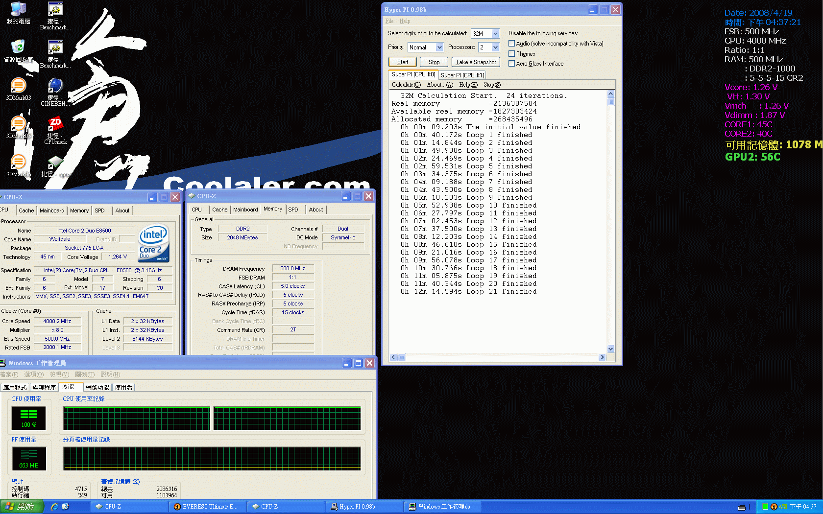Click the Start button in Hyper PI

pyautogui.click(x=403, y=62)
